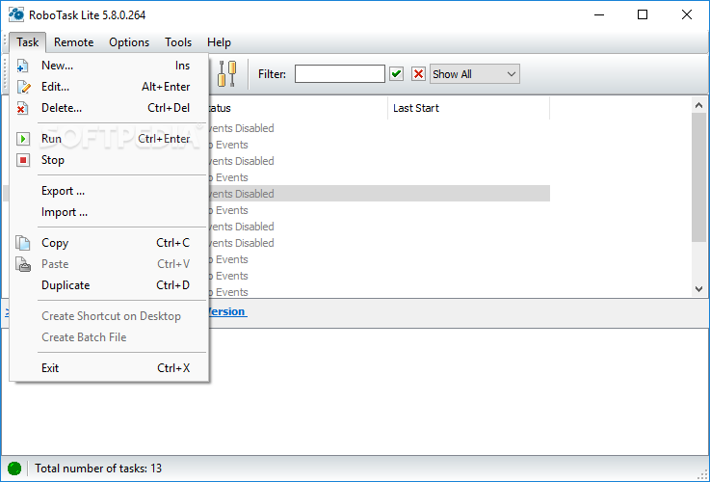Open the Task menu
The height and width of the screenshot is (482, 710).
(28, 42)
